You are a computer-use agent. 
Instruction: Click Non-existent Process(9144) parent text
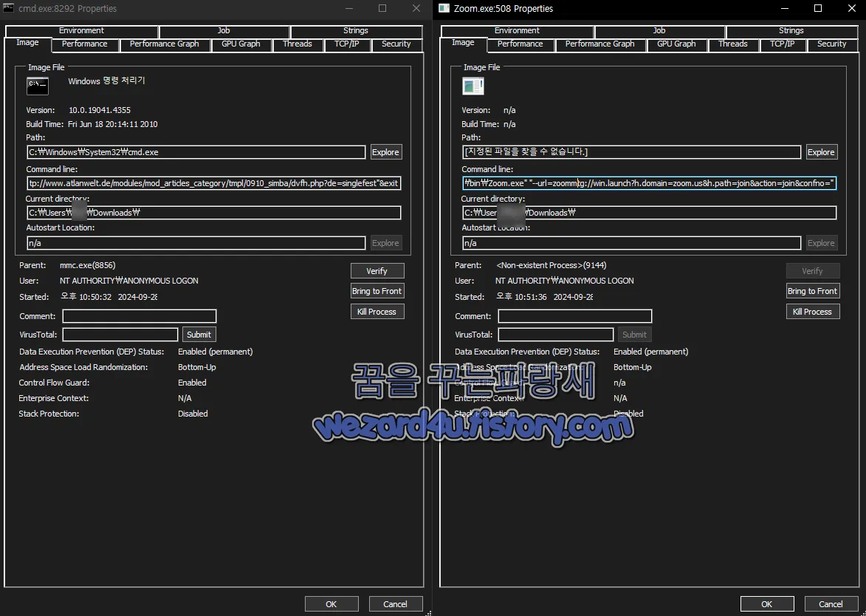point(551,265)
